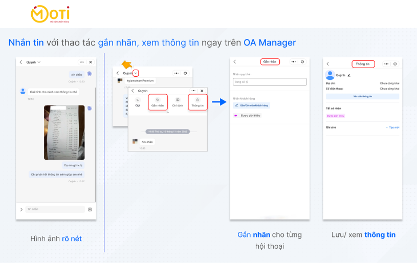Open the attachment icon beside the Tin nhắn field
The width and height of the screenshot is (417, 279).
(x=90, y=209)
